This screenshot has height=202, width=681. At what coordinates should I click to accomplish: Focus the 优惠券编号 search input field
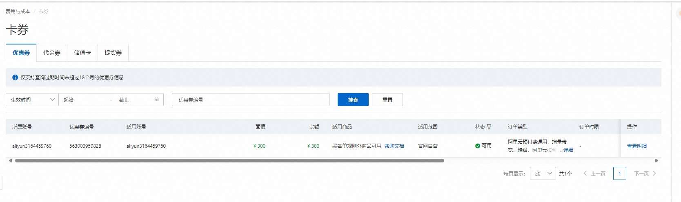(250, 100)
